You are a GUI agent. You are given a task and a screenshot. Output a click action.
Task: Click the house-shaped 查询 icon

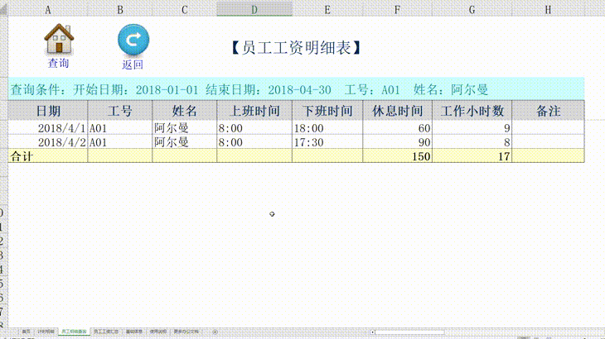pyautogui.click(x=58, y=39)
